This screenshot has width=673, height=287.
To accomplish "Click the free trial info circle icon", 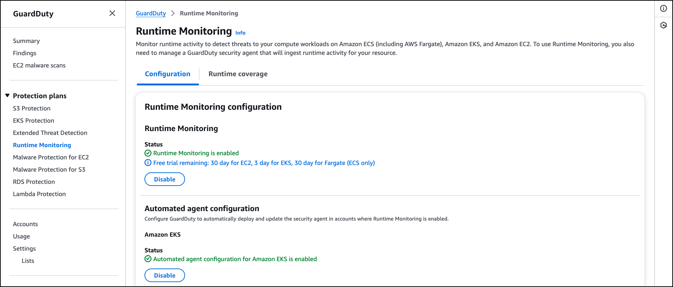I will [148, 163].
